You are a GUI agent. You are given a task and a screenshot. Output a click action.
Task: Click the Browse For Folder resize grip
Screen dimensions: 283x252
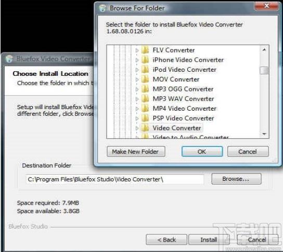pos(274,160)
